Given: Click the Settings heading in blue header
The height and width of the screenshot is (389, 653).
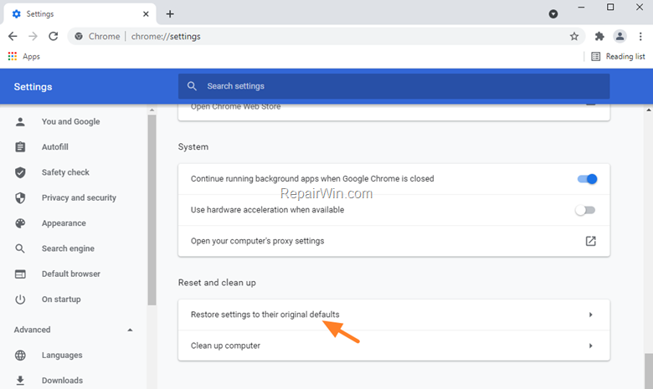Looking at the screenshot, I should [33, 86].
